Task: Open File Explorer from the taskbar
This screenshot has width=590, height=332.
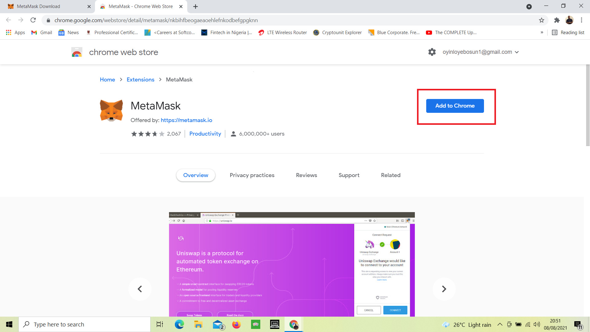Action: point(198,324)
